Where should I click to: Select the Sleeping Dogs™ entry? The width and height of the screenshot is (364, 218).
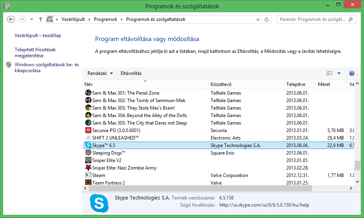[x=108, y=153]
